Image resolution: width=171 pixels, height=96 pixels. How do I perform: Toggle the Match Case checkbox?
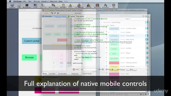coord(116,69)
